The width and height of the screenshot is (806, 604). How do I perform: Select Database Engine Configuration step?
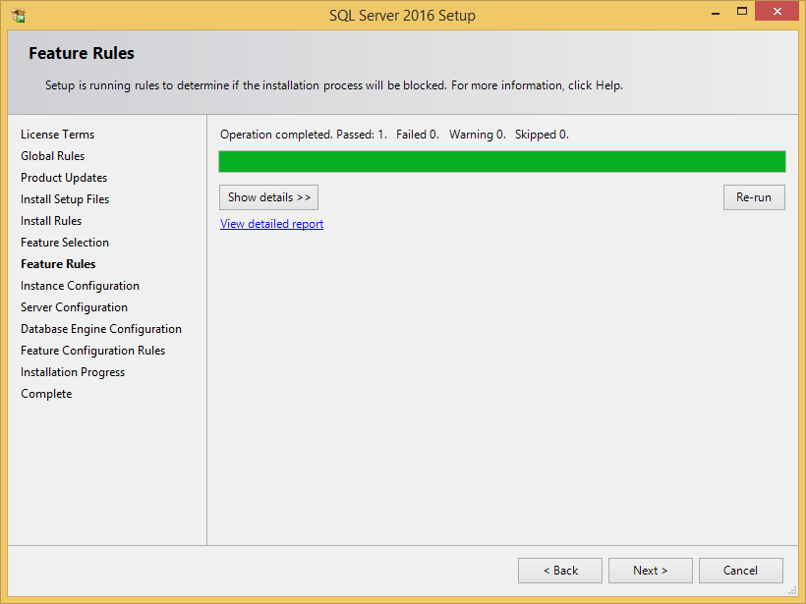100,329
